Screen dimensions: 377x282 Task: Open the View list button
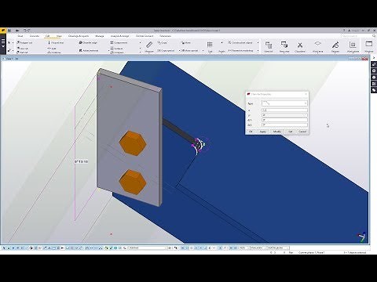pyautogui.click(x=269, y=47)
